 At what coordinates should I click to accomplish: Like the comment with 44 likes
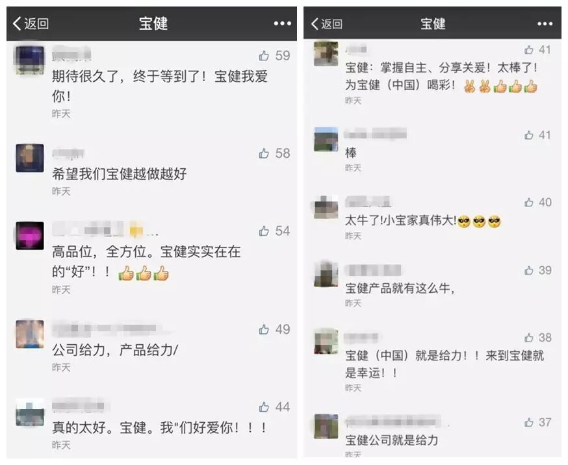coord(264,407)
